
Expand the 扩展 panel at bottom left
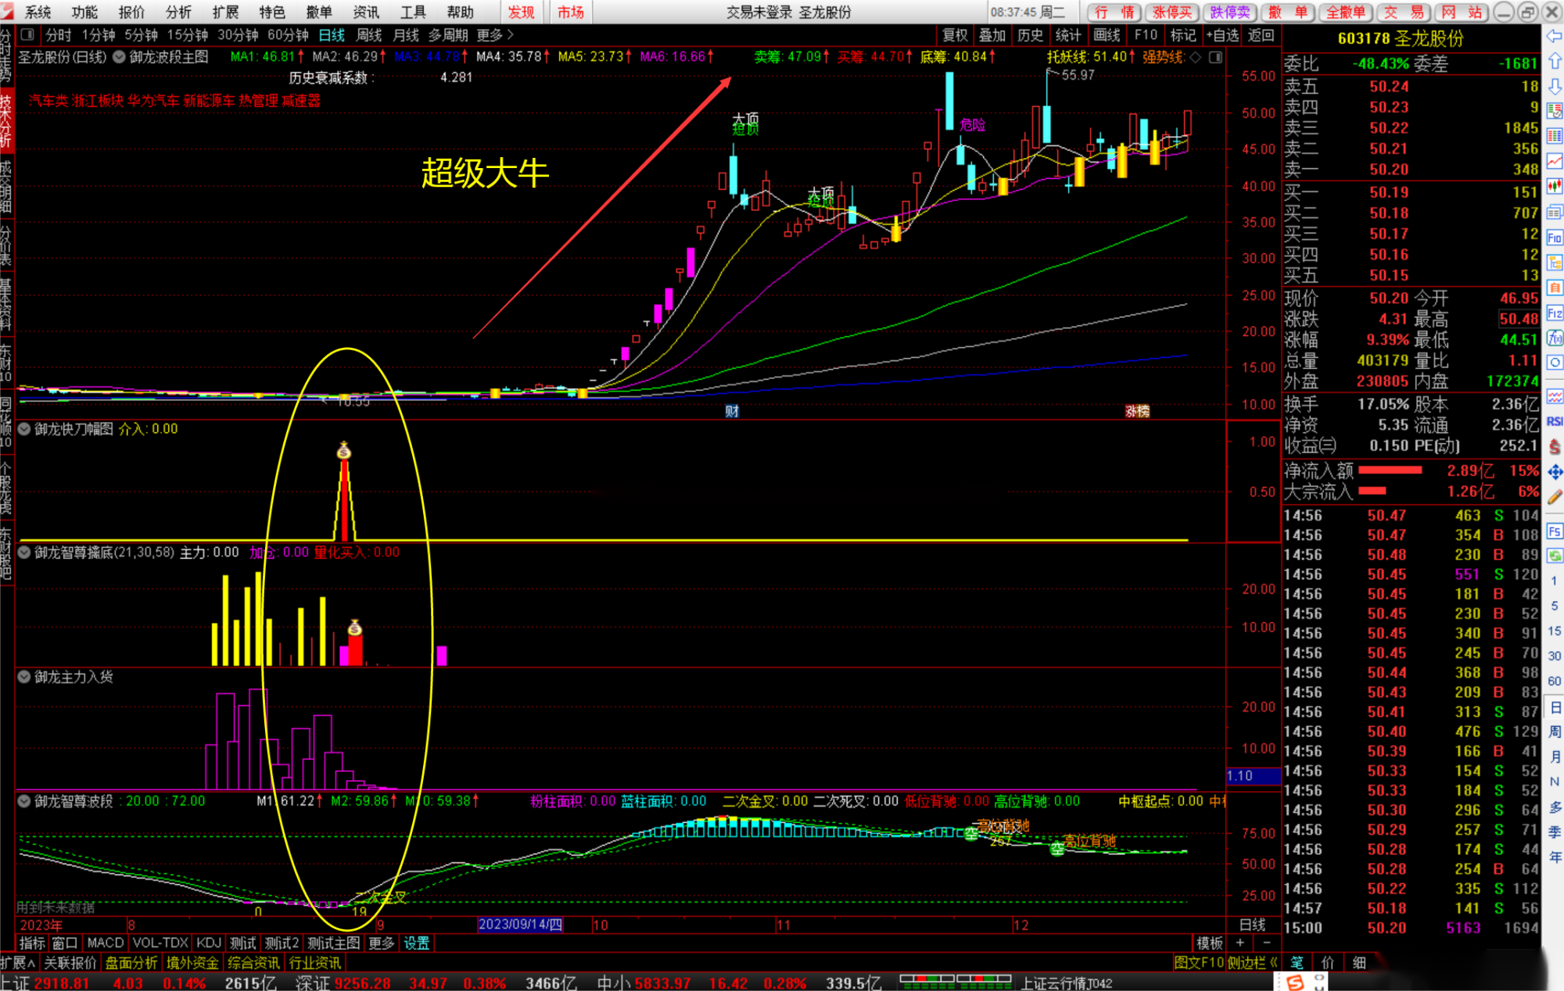[17, 963]
